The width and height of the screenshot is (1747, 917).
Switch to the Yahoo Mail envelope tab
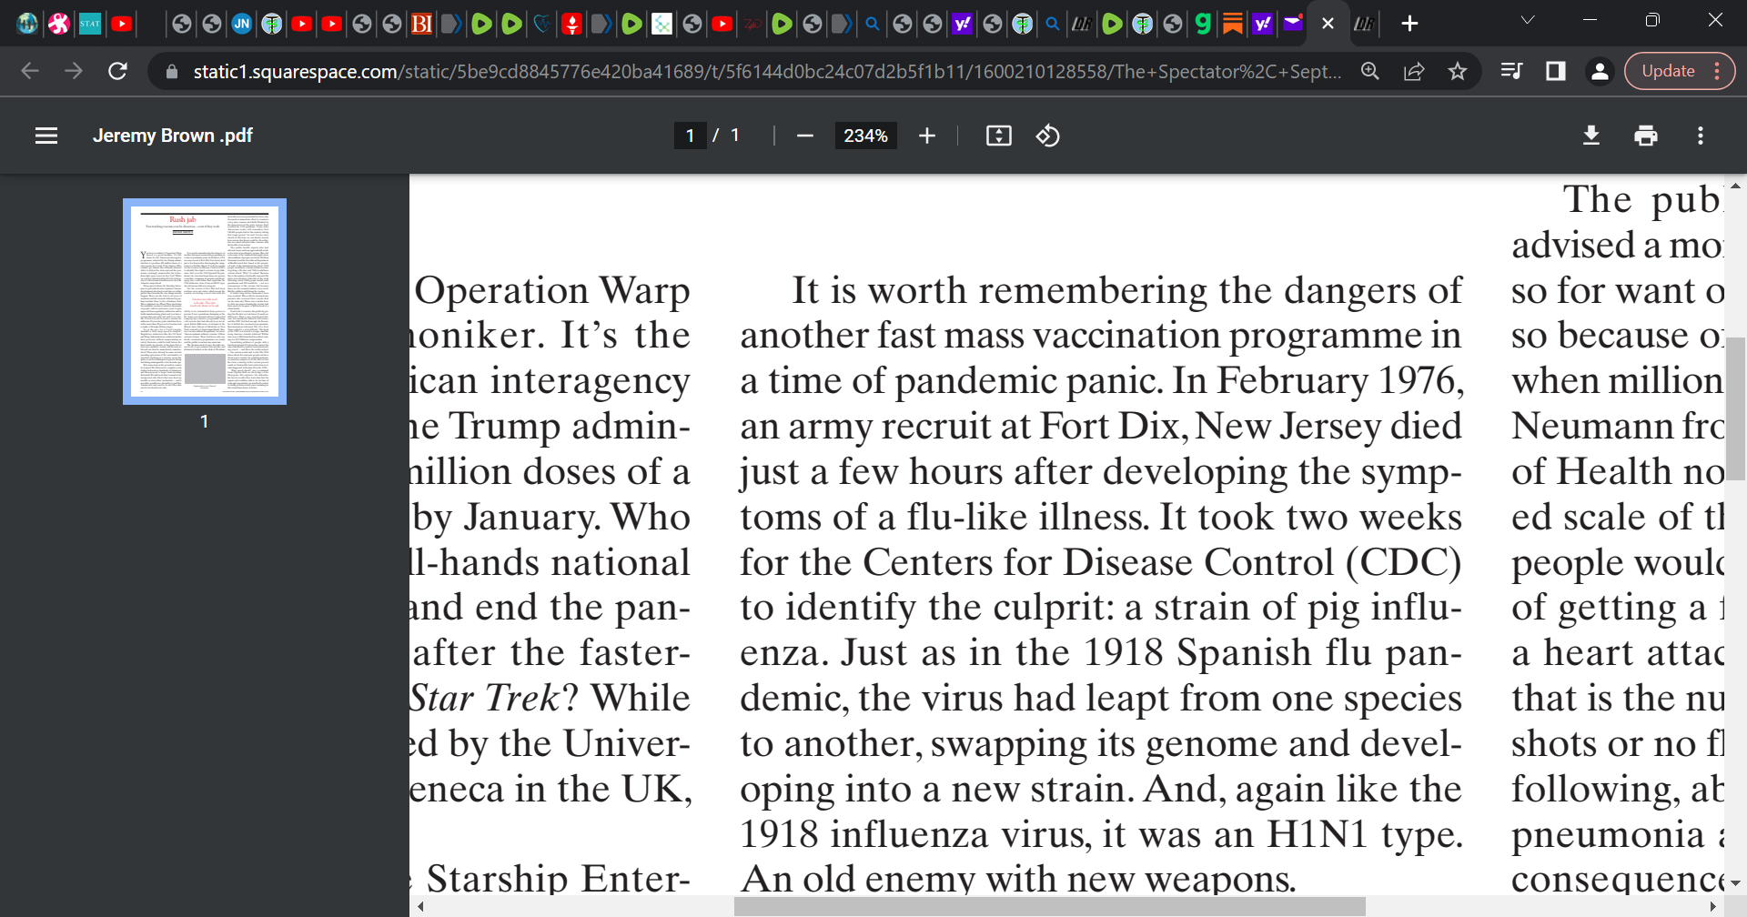coord(1293,24)
